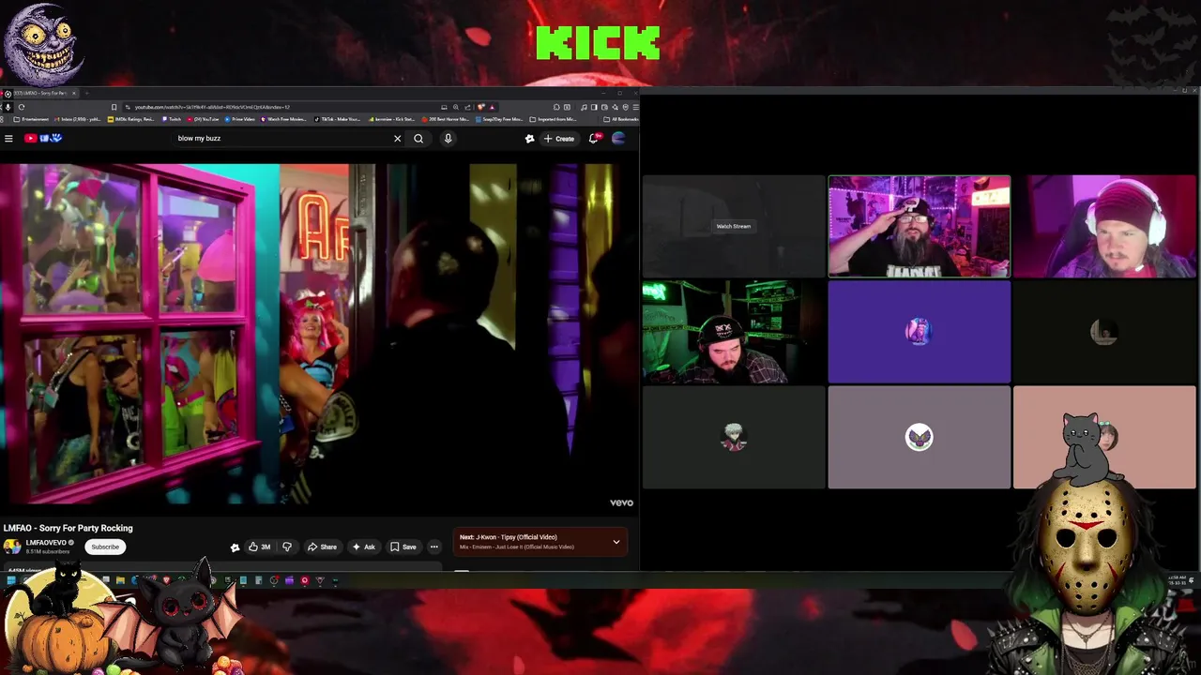Open the YouTube hamburger guide menu

pyautogui.click(x=8, y=139)
